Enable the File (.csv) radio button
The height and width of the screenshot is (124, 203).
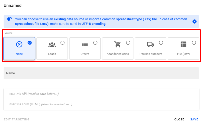click(x=194, y=43)
